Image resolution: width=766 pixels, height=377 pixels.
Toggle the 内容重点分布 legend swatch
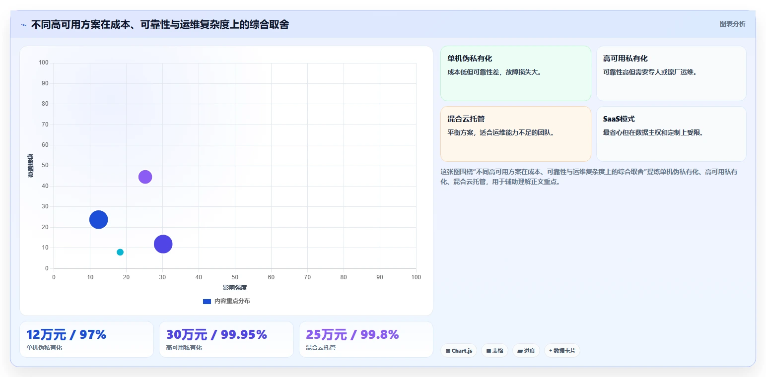click(x=207, y=301)
